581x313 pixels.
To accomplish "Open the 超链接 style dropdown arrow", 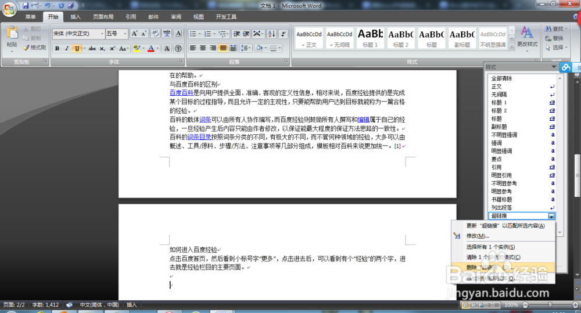I will (551, 216).
